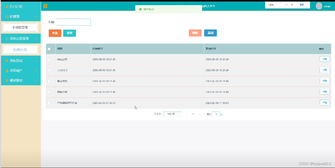
Task: Open 详情 for 关于我们 row
Action: 325,70
